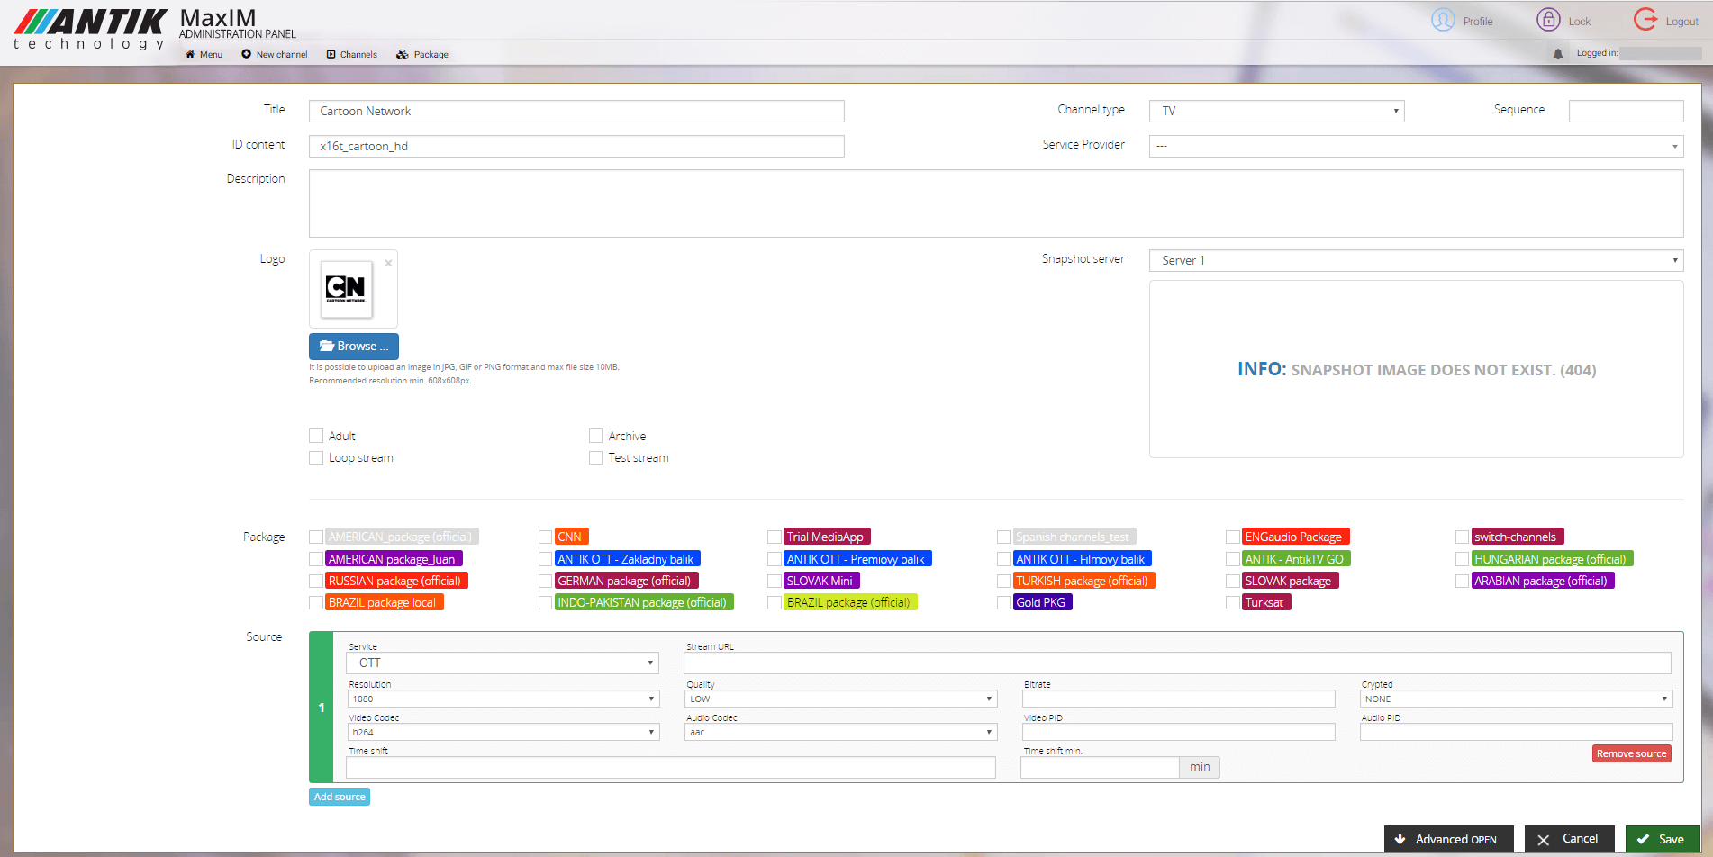
Task: Click the ARABIAN package (official) label
Action: 1543,582
